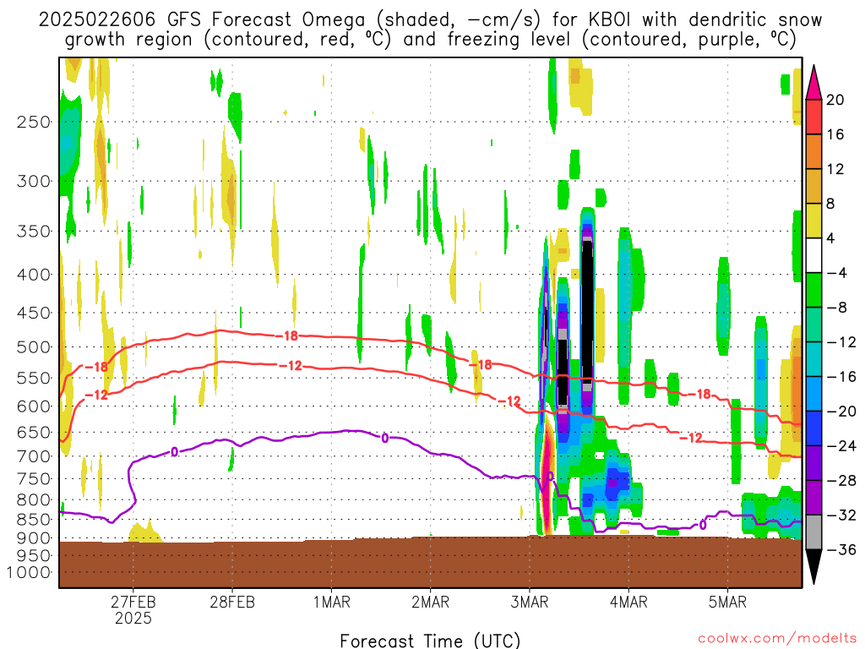Click the Forecast Time (UTC) axis title
Screen dimensions: 865x649
pyautogui.click(x=430, y=641)
